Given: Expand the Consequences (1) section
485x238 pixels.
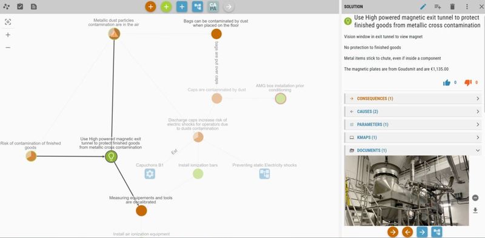Looking at the screenshot, I should tap(413, 99).
